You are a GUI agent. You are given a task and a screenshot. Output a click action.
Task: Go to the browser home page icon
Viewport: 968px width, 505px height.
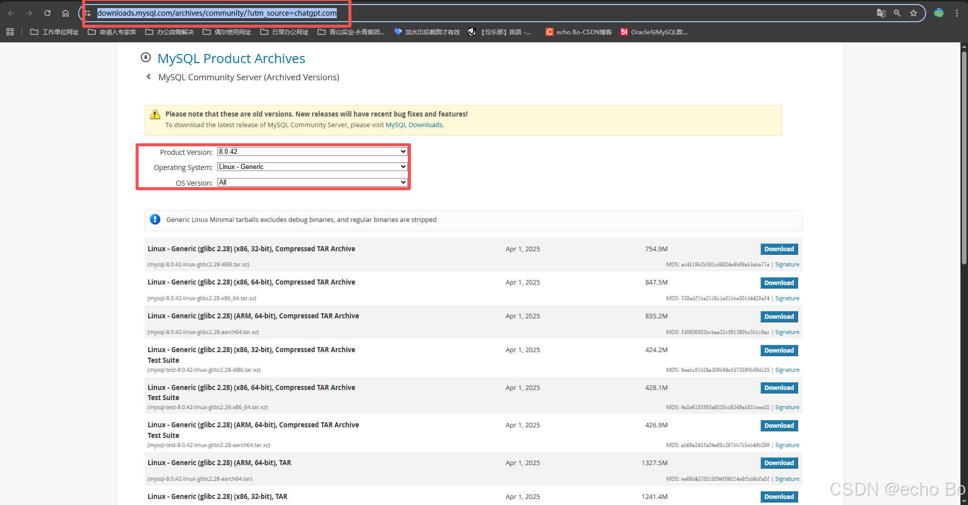click(x=66, y=13)
